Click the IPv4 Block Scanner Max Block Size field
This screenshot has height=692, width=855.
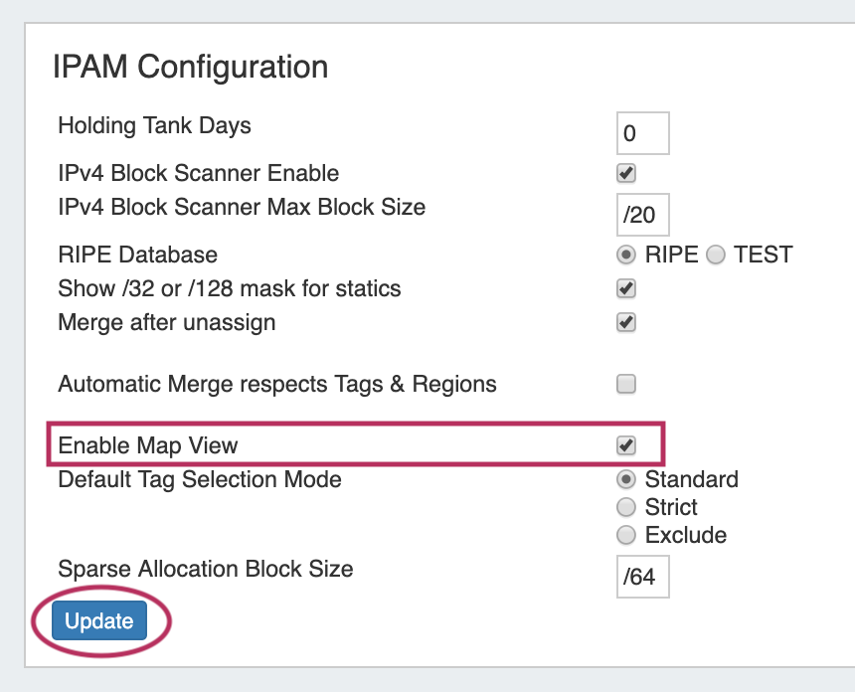[642, 215]
